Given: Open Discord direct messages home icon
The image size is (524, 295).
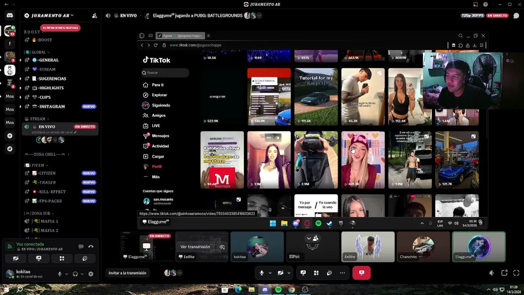Looking at the screenshot, I should 10,16.
